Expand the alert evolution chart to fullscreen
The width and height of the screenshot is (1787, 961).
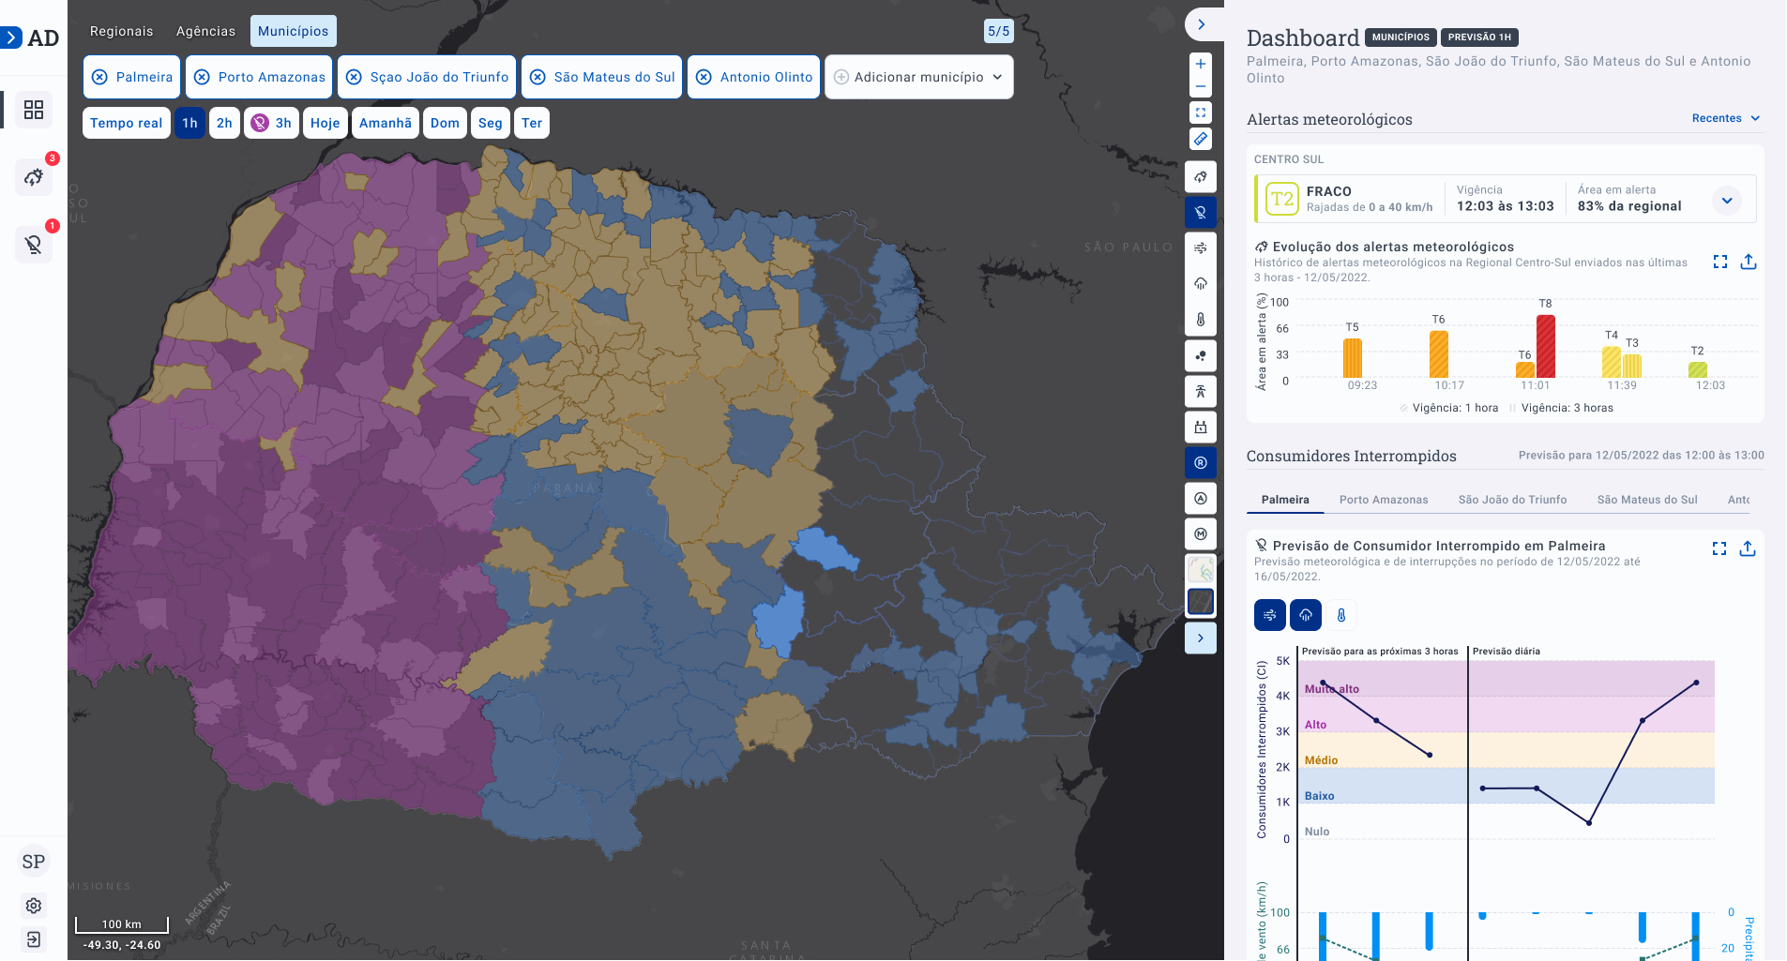tap(1719, 262)
